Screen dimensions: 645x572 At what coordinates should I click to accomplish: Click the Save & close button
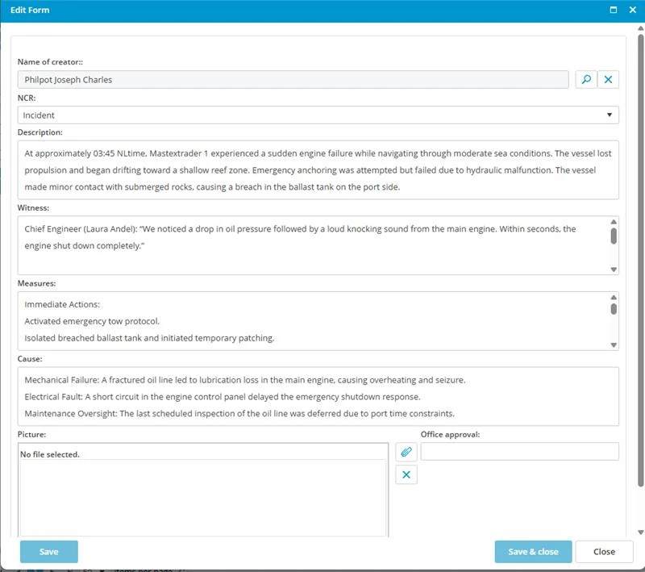[x=533, y=552]
